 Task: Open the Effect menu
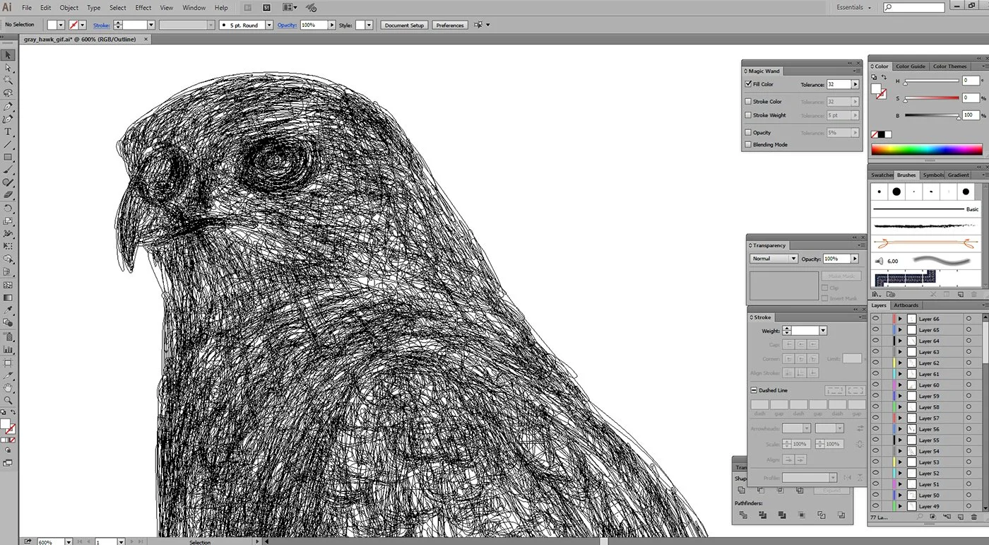click(143, 8)
